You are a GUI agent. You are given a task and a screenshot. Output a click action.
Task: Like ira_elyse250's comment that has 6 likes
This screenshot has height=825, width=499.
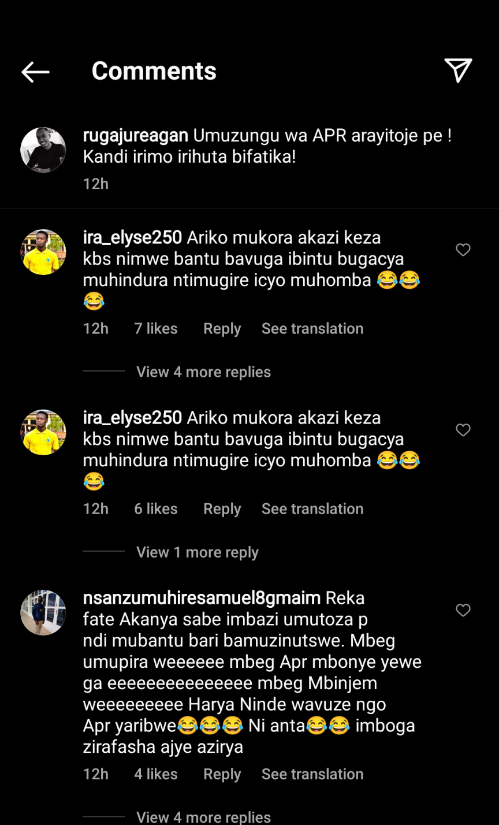point(463,430)
